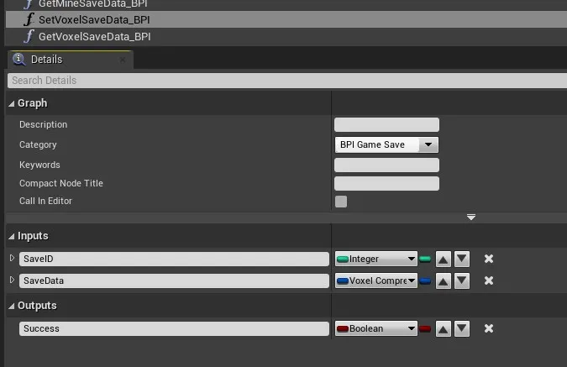Move SaveID input down
567x367 pixels.
[461, 259]
